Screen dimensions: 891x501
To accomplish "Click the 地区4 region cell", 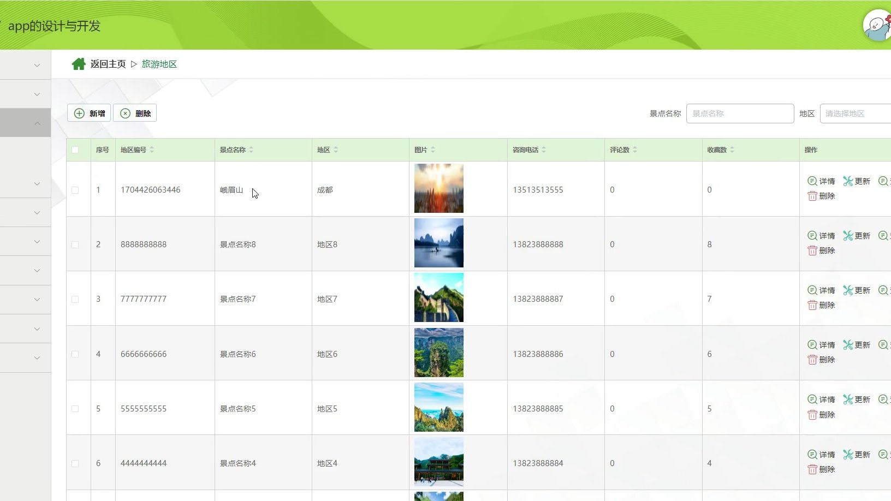I will [x=327, y=463].
